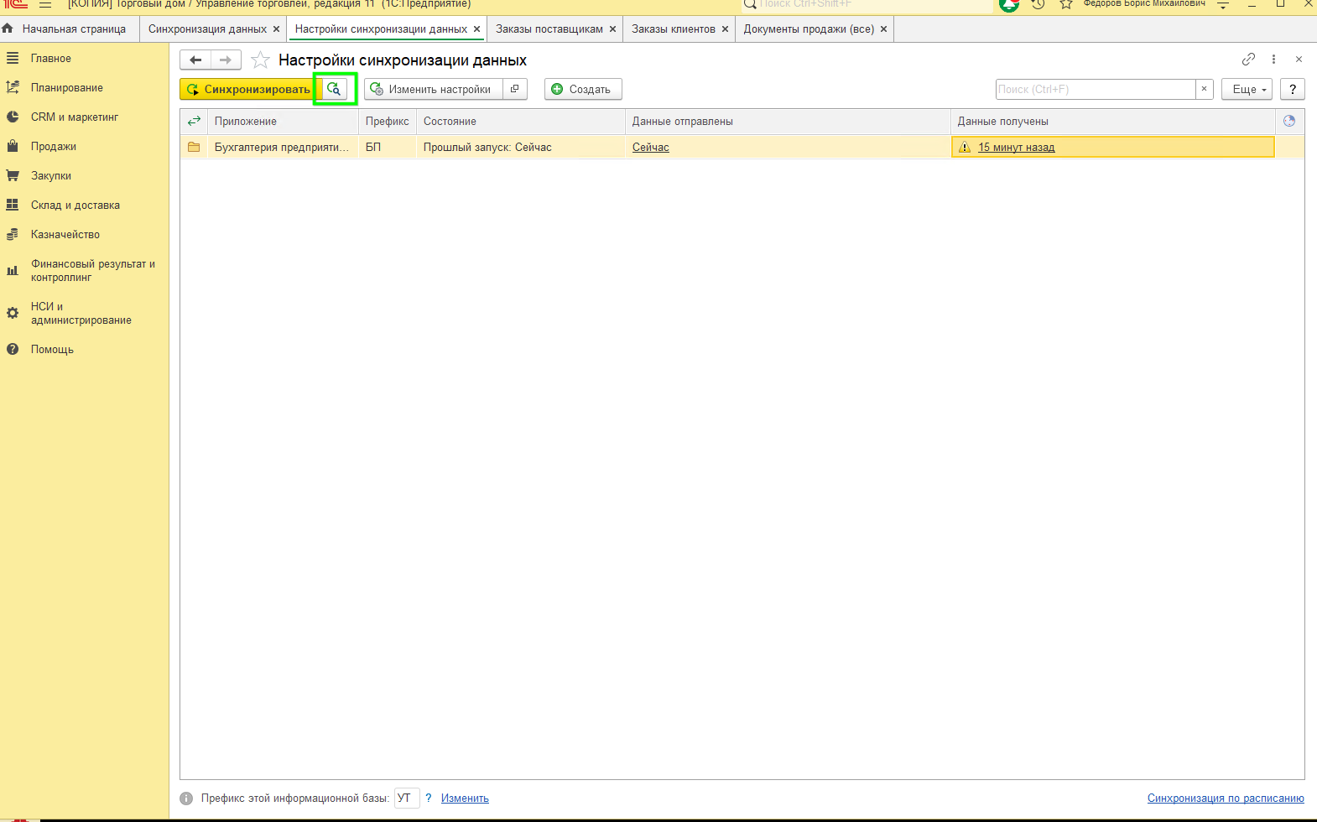Click the get link chain icon
Screen dimensions: 1317x822
tap(1248, 60)
